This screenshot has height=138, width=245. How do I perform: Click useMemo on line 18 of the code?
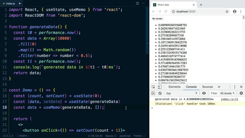click(51, 107)
